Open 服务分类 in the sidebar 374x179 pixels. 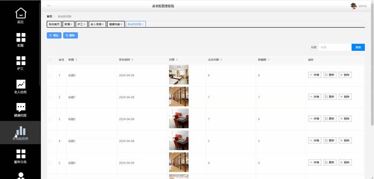click(x=20, y=156)
